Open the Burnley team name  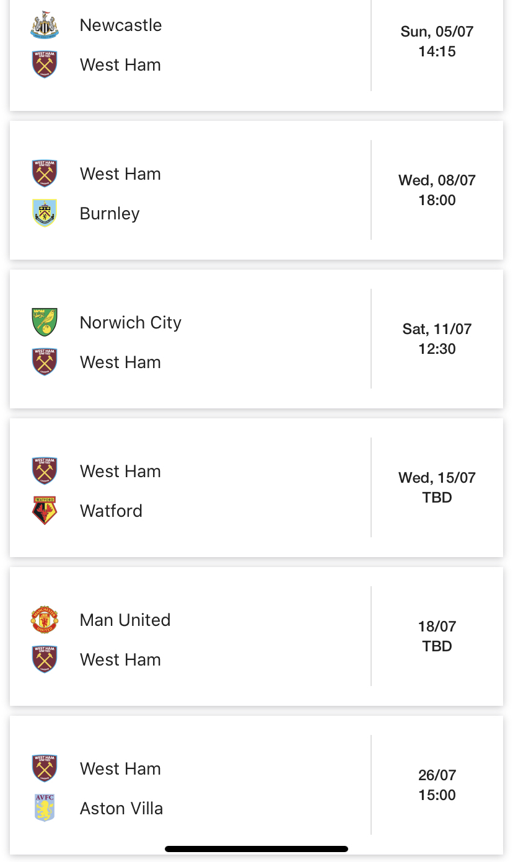[110, 214]
